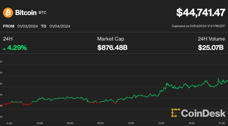Click the Market Cap label

pos(111,39)
